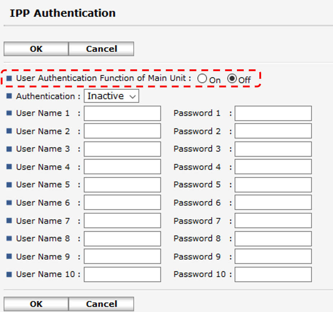Click the top Cancel button

tap(101, 49)
